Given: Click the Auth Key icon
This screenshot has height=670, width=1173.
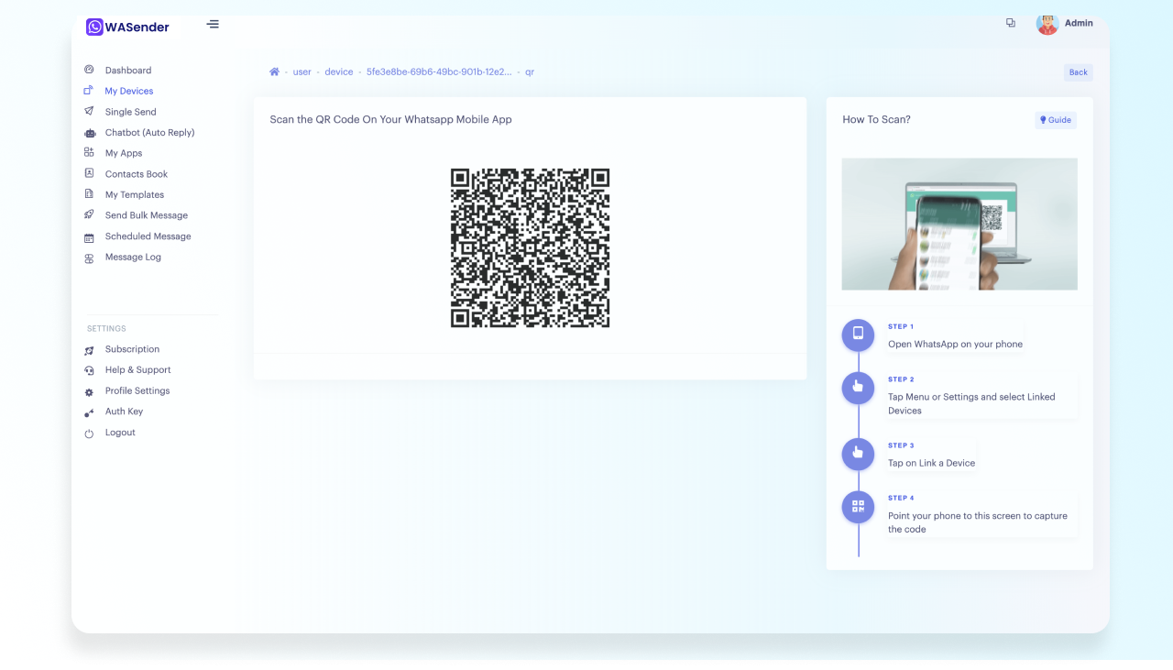Looking at the screenshot, I should (x=89, y=412).
